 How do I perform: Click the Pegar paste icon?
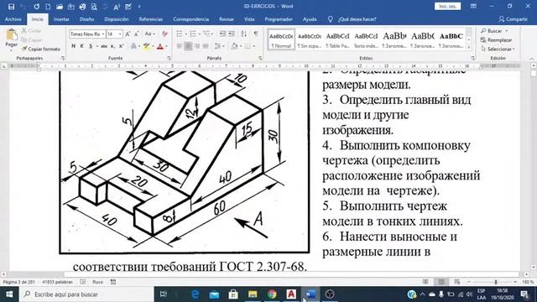12,34
